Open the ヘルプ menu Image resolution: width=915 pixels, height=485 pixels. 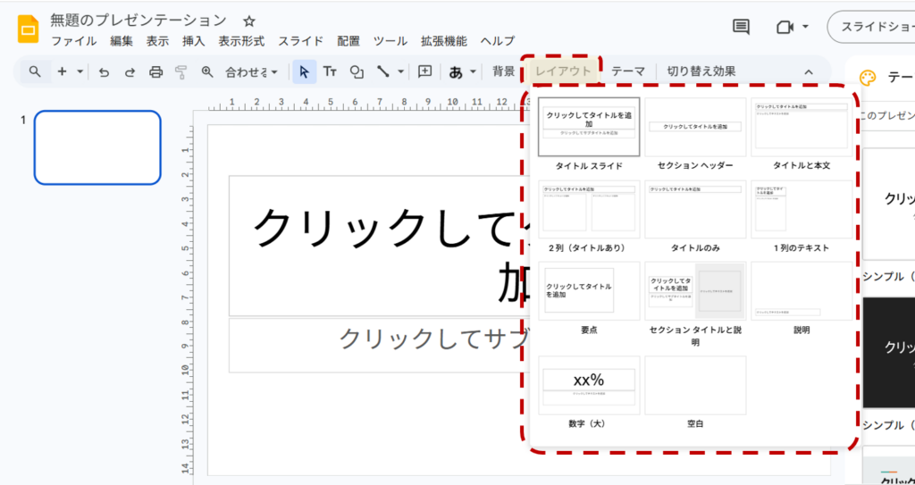coord(498,41)
